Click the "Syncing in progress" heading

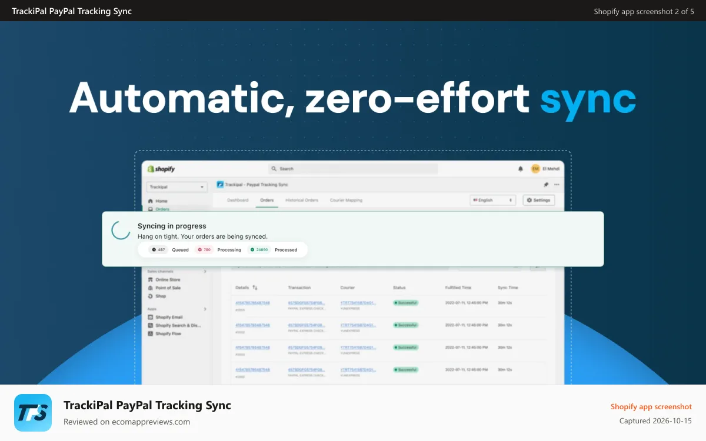point(172,226)
